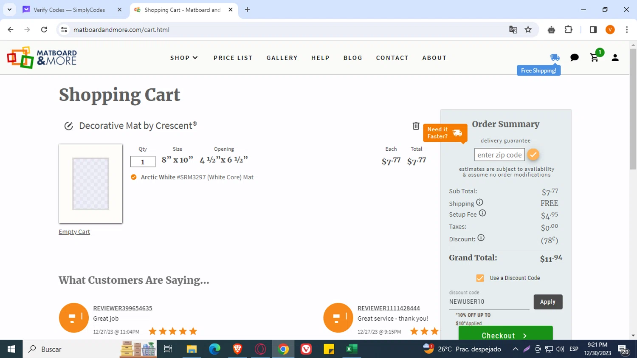Click the zip code input field
The height and width of the screenshot is (358, 637).
(499, 155)
